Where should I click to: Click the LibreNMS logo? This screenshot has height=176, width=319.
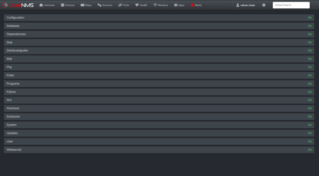click(x=18, y=5)
